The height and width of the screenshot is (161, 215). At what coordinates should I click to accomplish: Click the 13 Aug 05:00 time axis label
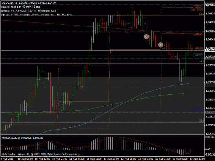180,159
